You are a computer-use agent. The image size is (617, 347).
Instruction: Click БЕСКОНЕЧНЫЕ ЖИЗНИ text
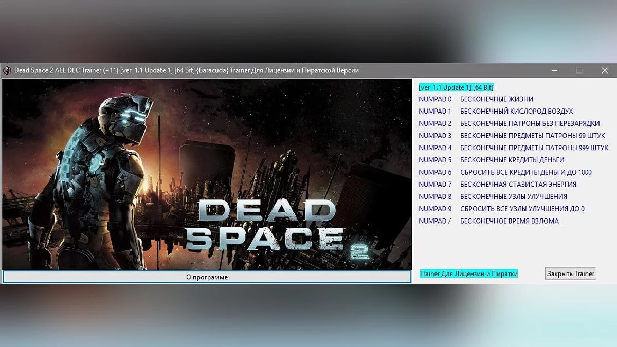tap(497, 99)
